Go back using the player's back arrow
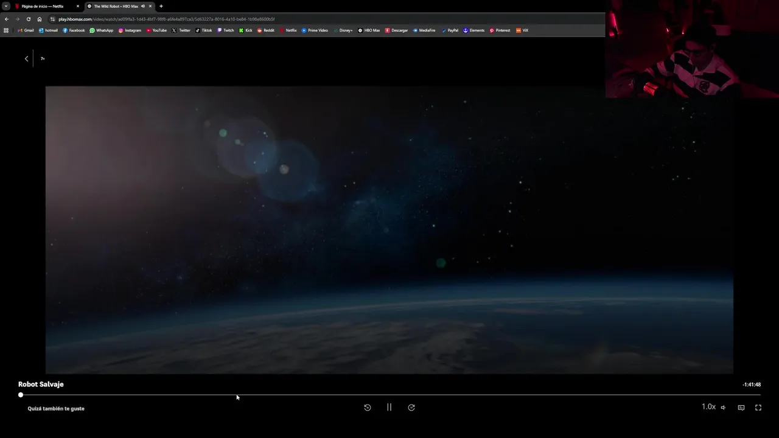Image resolution: width=779 pixels, height=438 pixels. [26, 58]
